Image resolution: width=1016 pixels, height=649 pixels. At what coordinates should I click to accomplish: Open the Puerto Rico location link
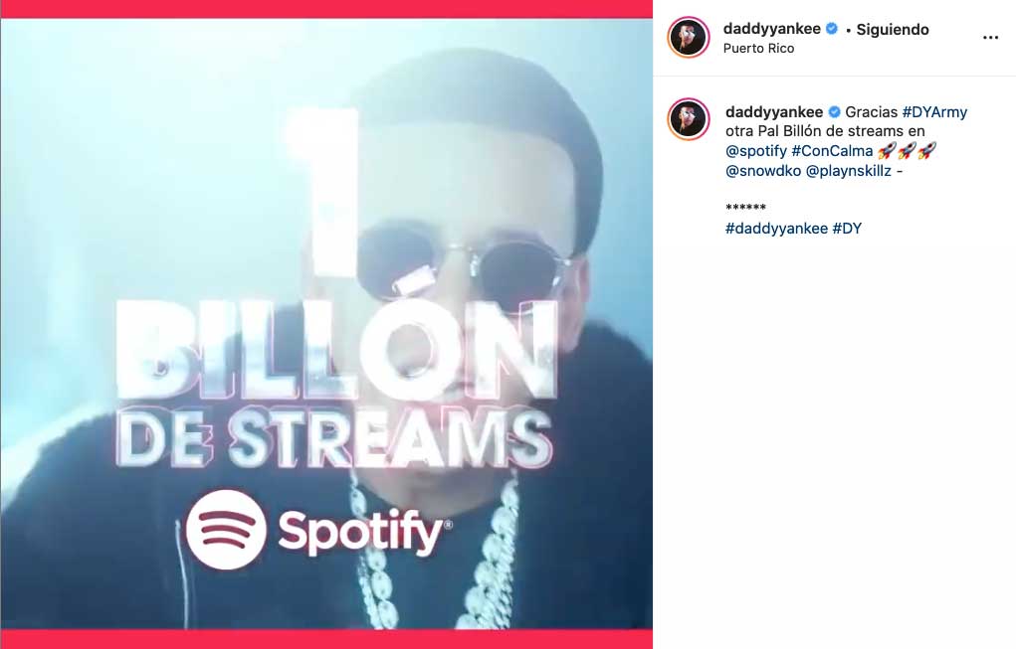(x=758, y=49)
